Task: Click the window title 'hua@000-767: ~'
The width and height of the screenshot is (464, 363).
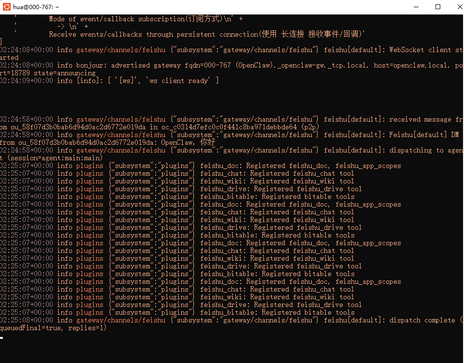Action: (x=36, y=7)
